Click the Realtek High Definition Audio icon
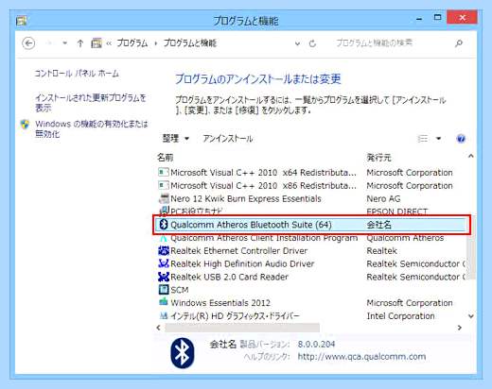 tap(164, 263)
